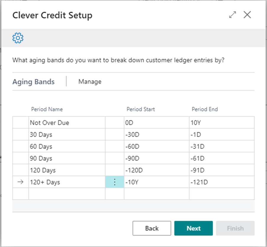Select the 60 Days row via its row selector

click(x=21, y=146)
